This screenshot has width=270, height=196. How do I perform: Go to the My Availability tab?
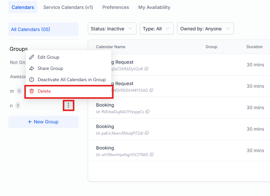click(x=154, y=7)
